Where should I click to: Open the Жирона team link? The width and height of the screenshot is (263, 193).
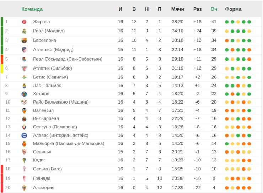coord(42,22)
